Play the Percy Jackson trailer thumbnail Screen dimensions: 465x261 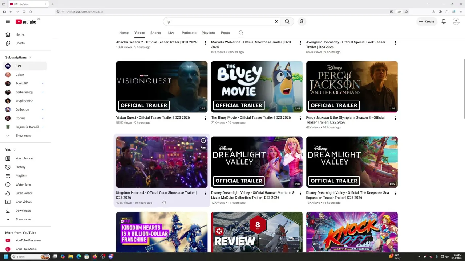tap(352, 87)
